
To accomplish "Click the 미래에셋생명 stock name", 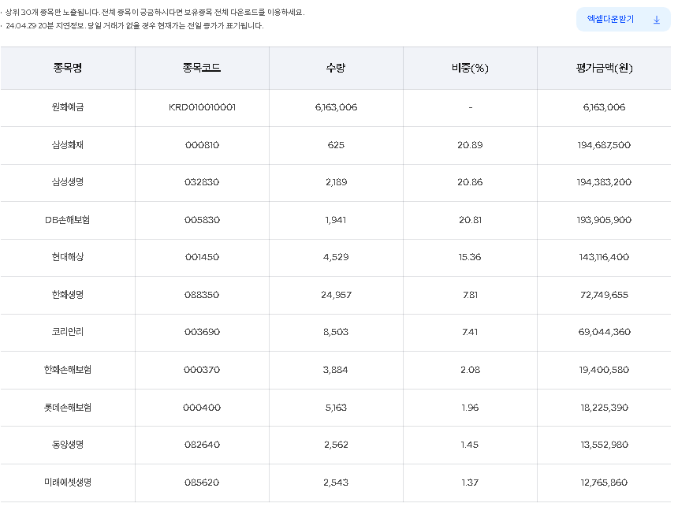I will pyautogui.click(x=68, y=483).
